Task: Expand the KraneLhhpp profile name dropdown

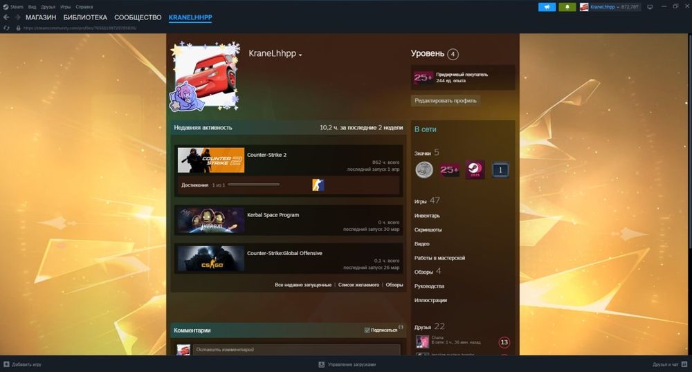Action: coord(300,55)
